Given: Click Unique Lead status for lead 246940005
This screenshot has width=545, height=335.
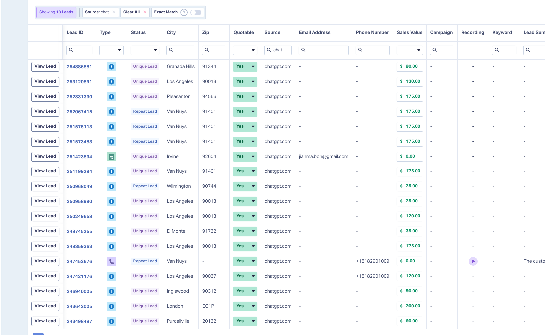Looking at the screenshot, I should (145, 291).
